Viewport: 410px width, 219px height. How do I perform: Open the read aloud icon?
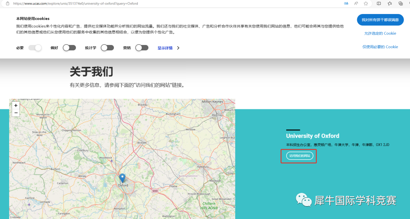[x=356, y=3]
